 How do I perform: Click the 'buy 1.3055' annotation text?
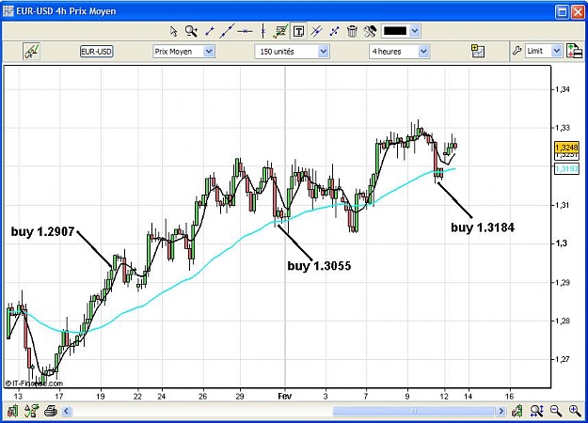tap(319, 266)
